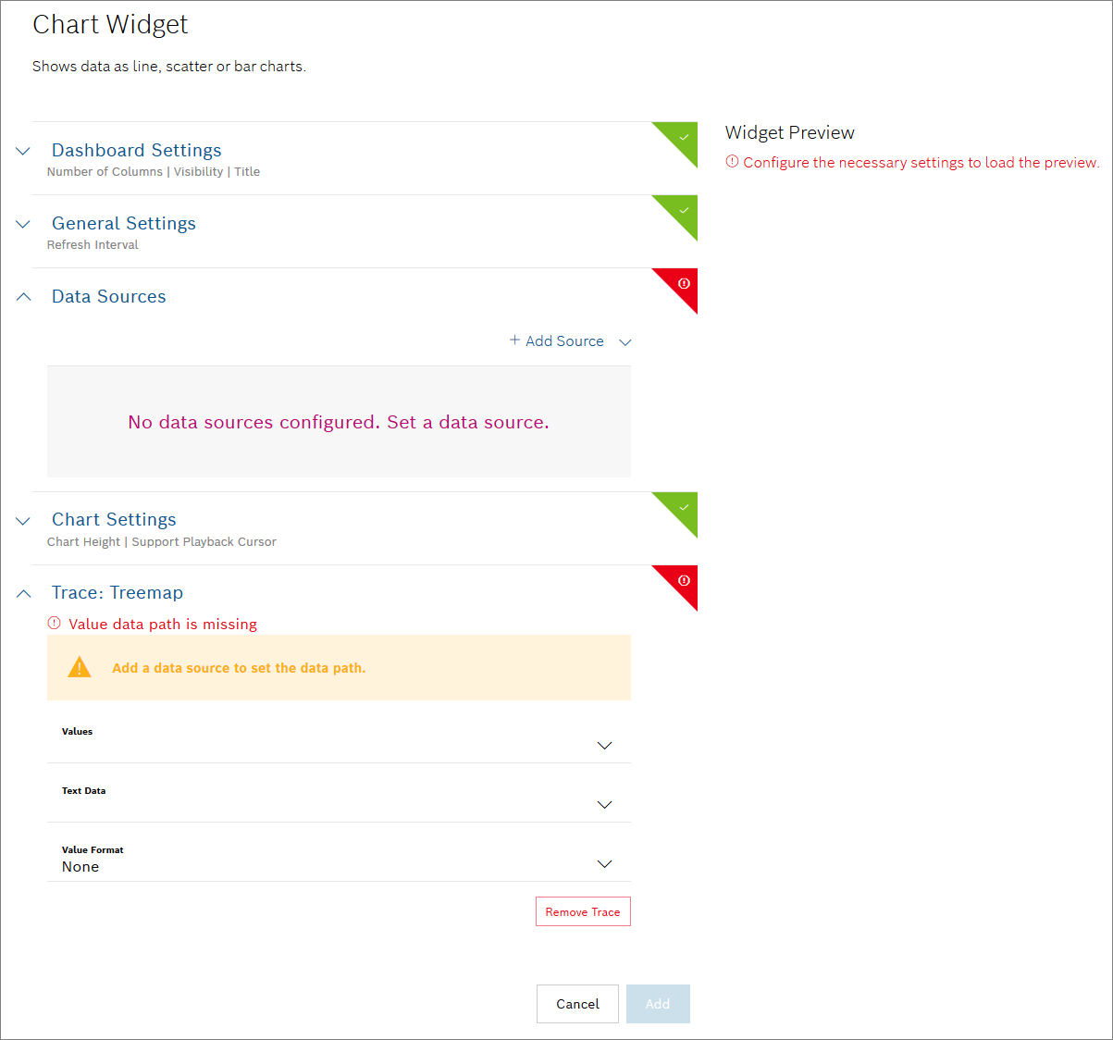Click the red error badge on Data Sources
This screenshot has height=1040, width=1113.
(683, 284)
